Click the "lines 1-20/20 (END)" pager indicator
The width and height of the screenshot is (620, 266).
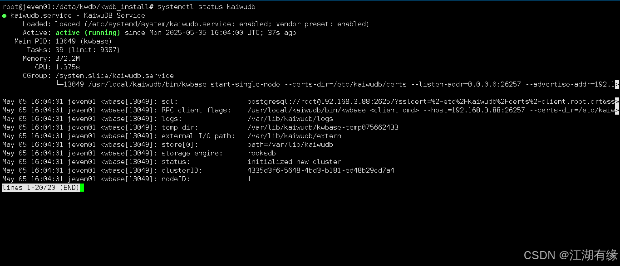pyautogui.click(x=40, y=188)
